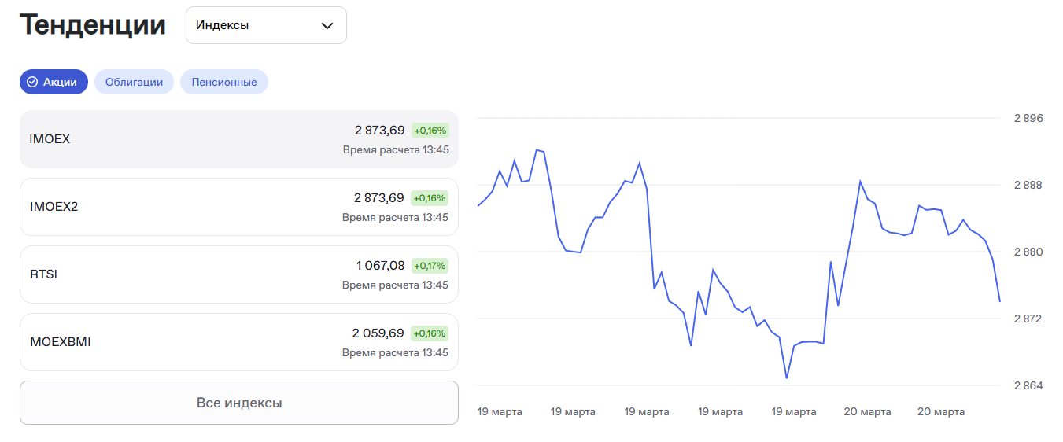Click the MOEXBMI +0,16% green badge
1063x442 pixels.
point(430,333)
